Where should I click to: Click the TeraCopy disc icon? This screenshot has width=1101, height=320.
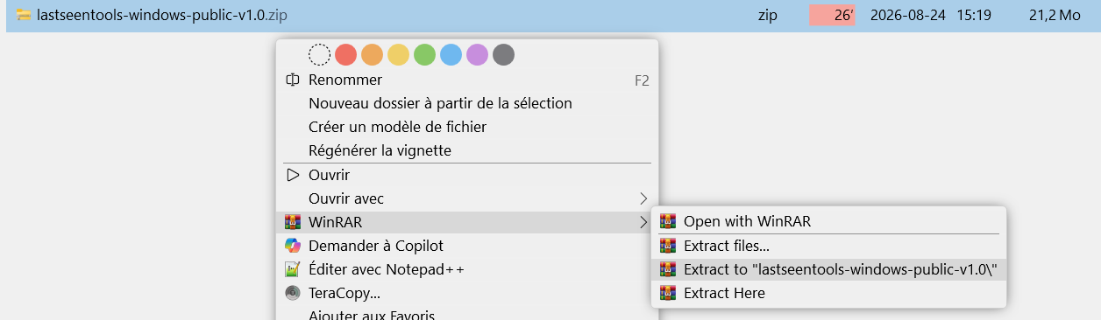point(293,293)
